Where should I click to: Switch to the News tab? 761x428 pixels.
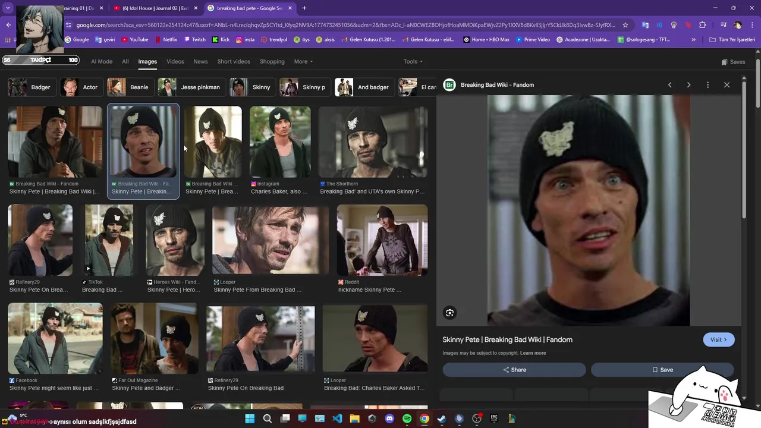coord(201,61)
